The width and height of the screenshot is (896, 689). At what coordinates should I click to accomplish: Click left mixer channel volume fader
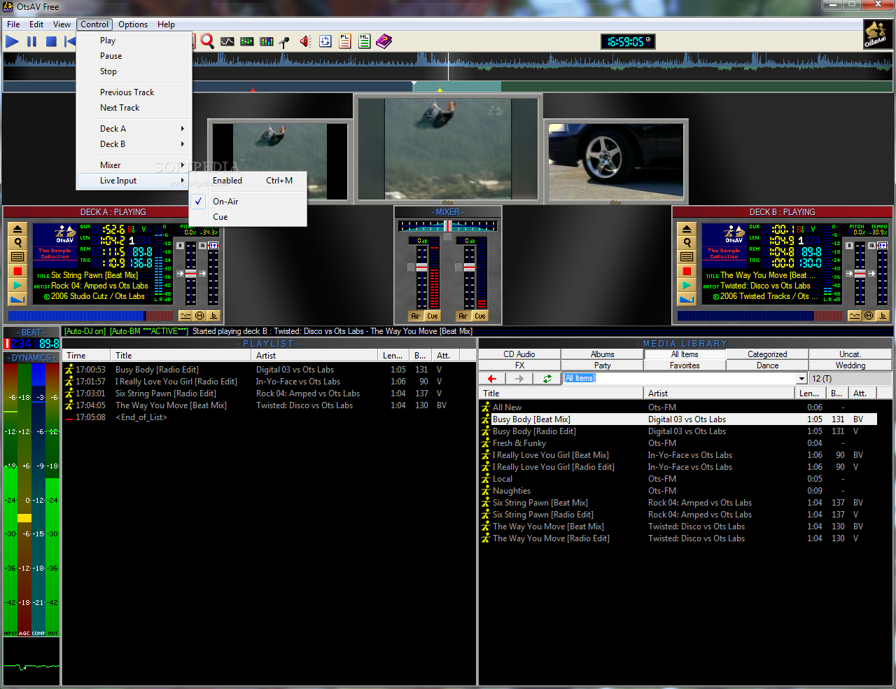point(421,267)
